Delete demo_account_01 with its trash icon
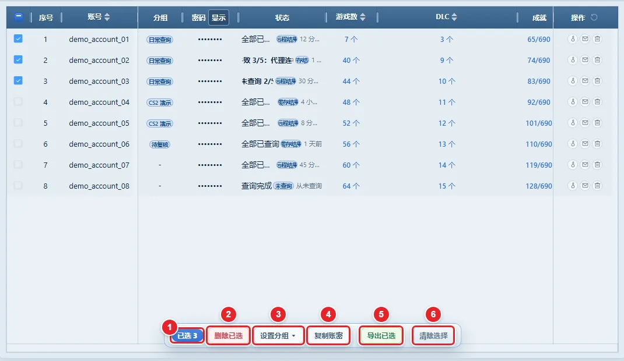 tap(597, 39)
